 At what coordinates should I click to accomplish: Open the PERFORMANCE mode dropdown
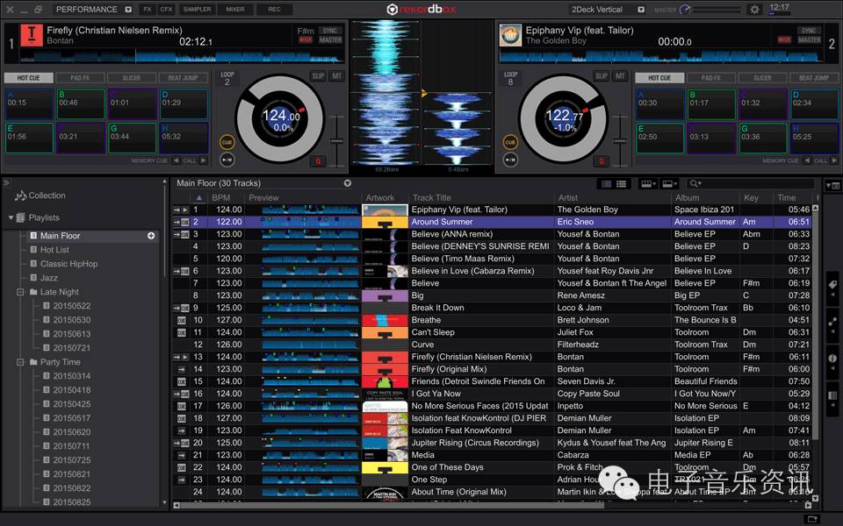point(127,10)
